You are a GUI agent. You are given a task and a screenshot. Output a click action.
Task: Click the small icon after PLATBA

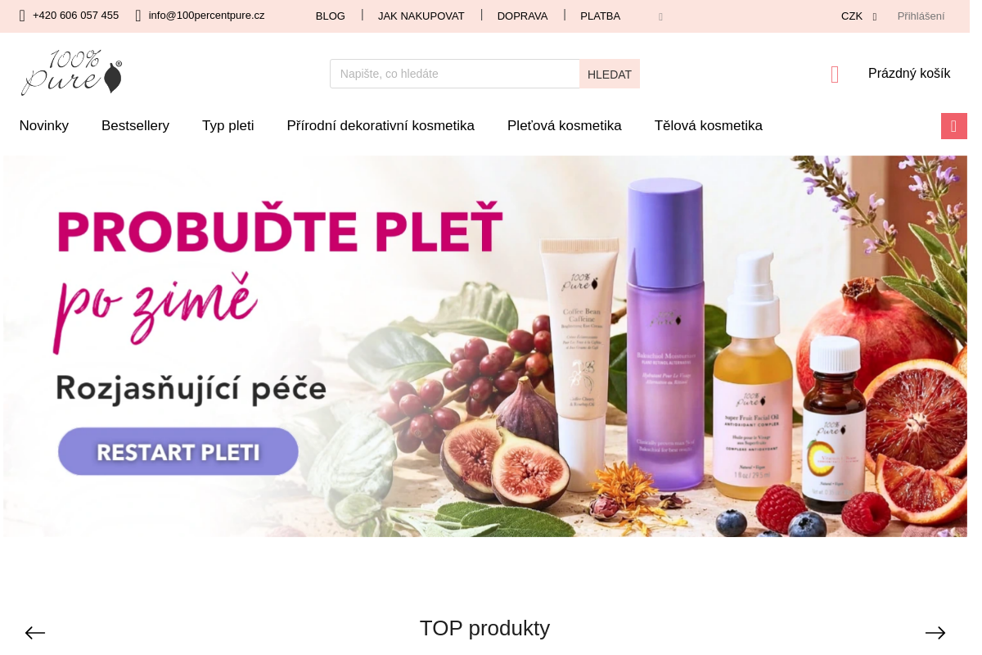660,16
